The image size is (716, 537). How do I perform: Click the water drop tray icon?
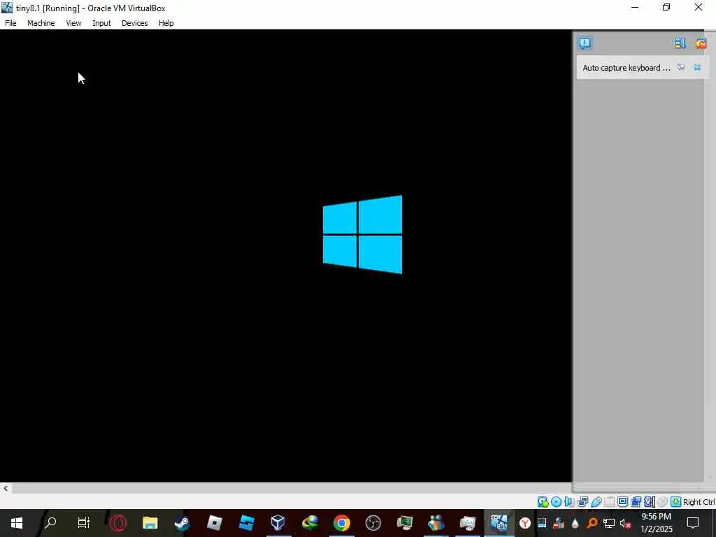coord(575,523)
